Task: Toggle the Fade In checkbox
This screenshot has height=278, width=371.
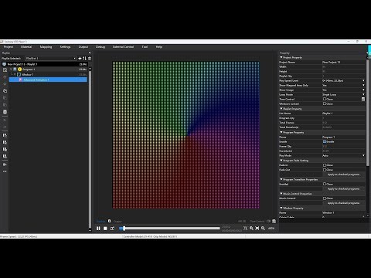Action: coord(325,165)
